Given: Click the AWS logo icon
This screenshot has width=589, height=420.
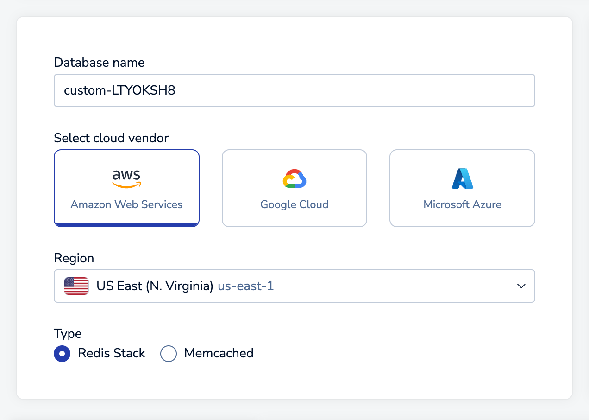Looking at the screenshot, I should [x=126, y=179].
